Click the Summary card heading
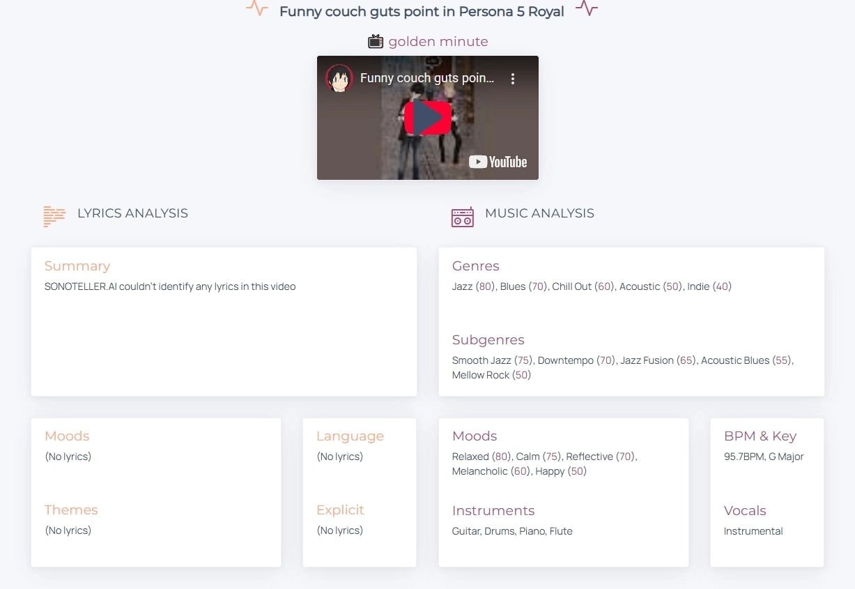Screen dimensions: 855x589 click(77, 266)
